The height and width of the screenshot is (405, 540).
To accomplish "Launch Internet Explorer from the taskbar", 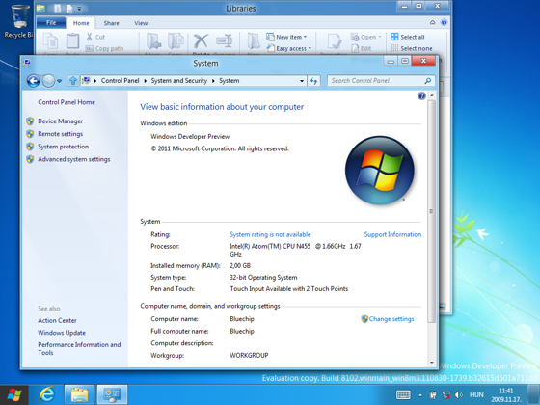I will pos(47,394).
